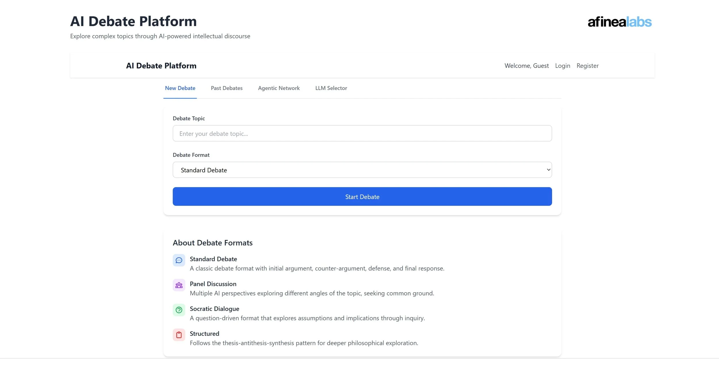
Task: Select the New Debate tab
Action: [x=180, y=88]
